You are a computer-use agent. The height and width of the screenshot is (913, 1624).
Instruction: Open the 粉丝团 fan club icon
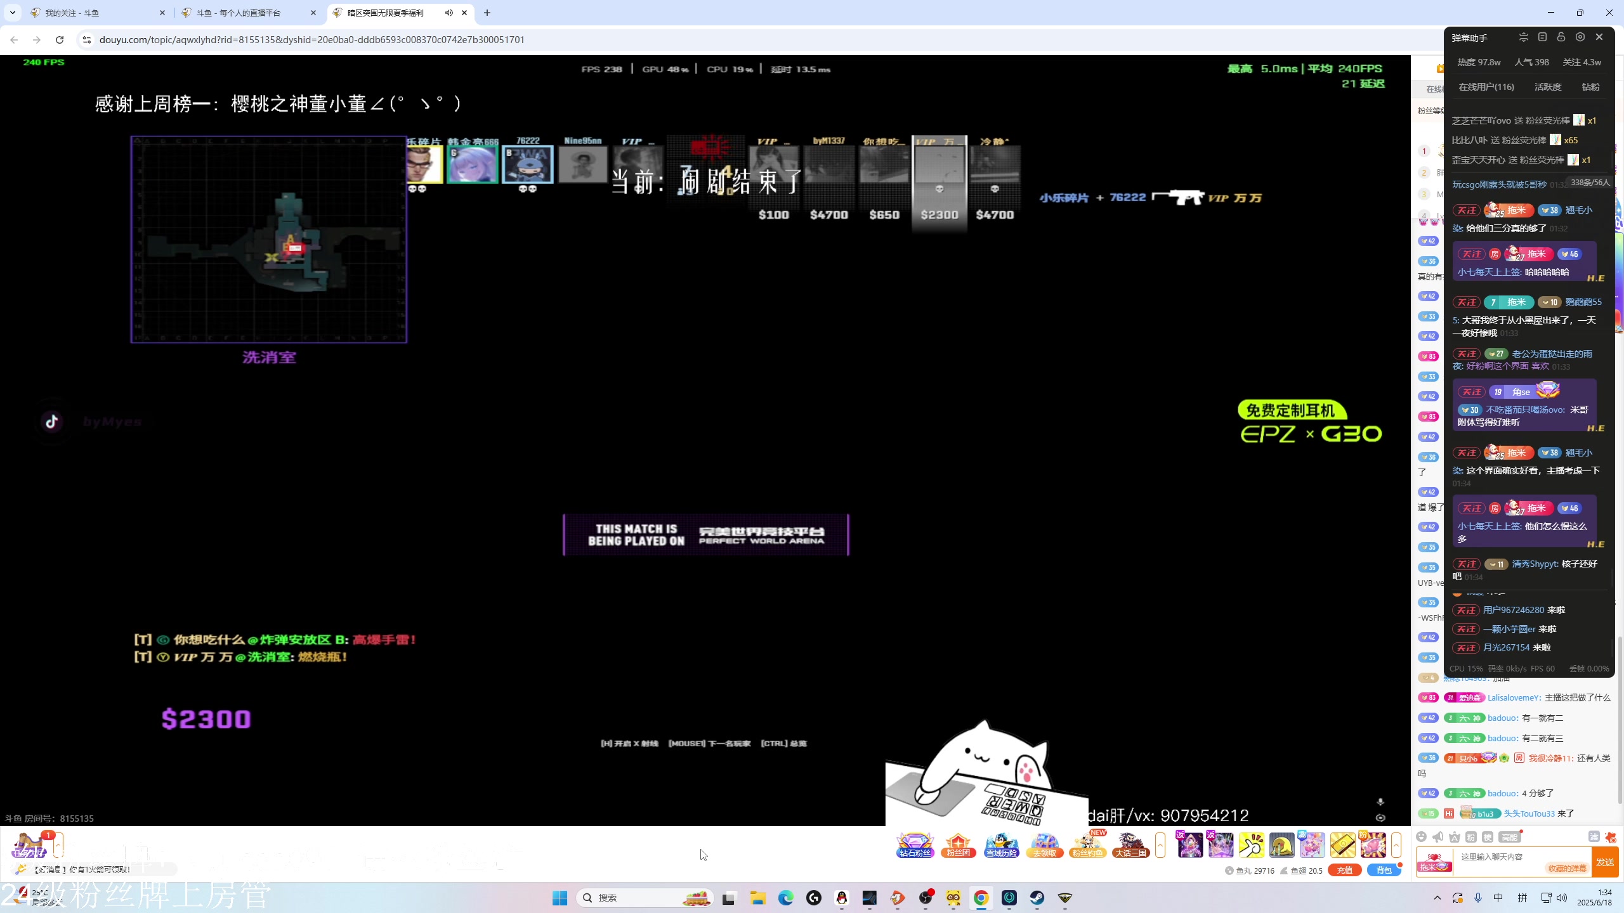[958, 845]
